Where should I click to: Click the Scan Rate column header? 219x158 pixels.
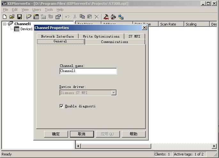(x=171, y=24)
